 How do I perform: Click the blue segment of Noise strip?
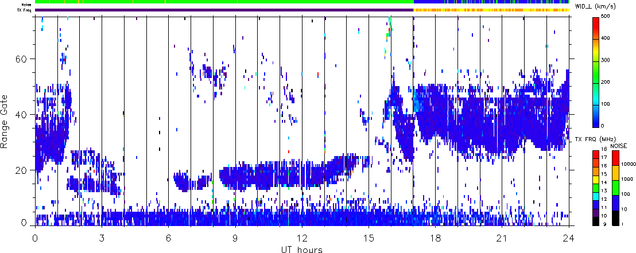pos(491,2)
